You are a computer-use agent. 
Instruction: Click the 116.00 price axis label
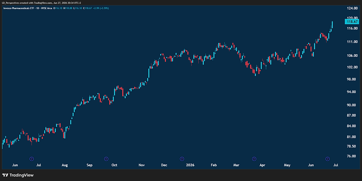tap(352, 28)
